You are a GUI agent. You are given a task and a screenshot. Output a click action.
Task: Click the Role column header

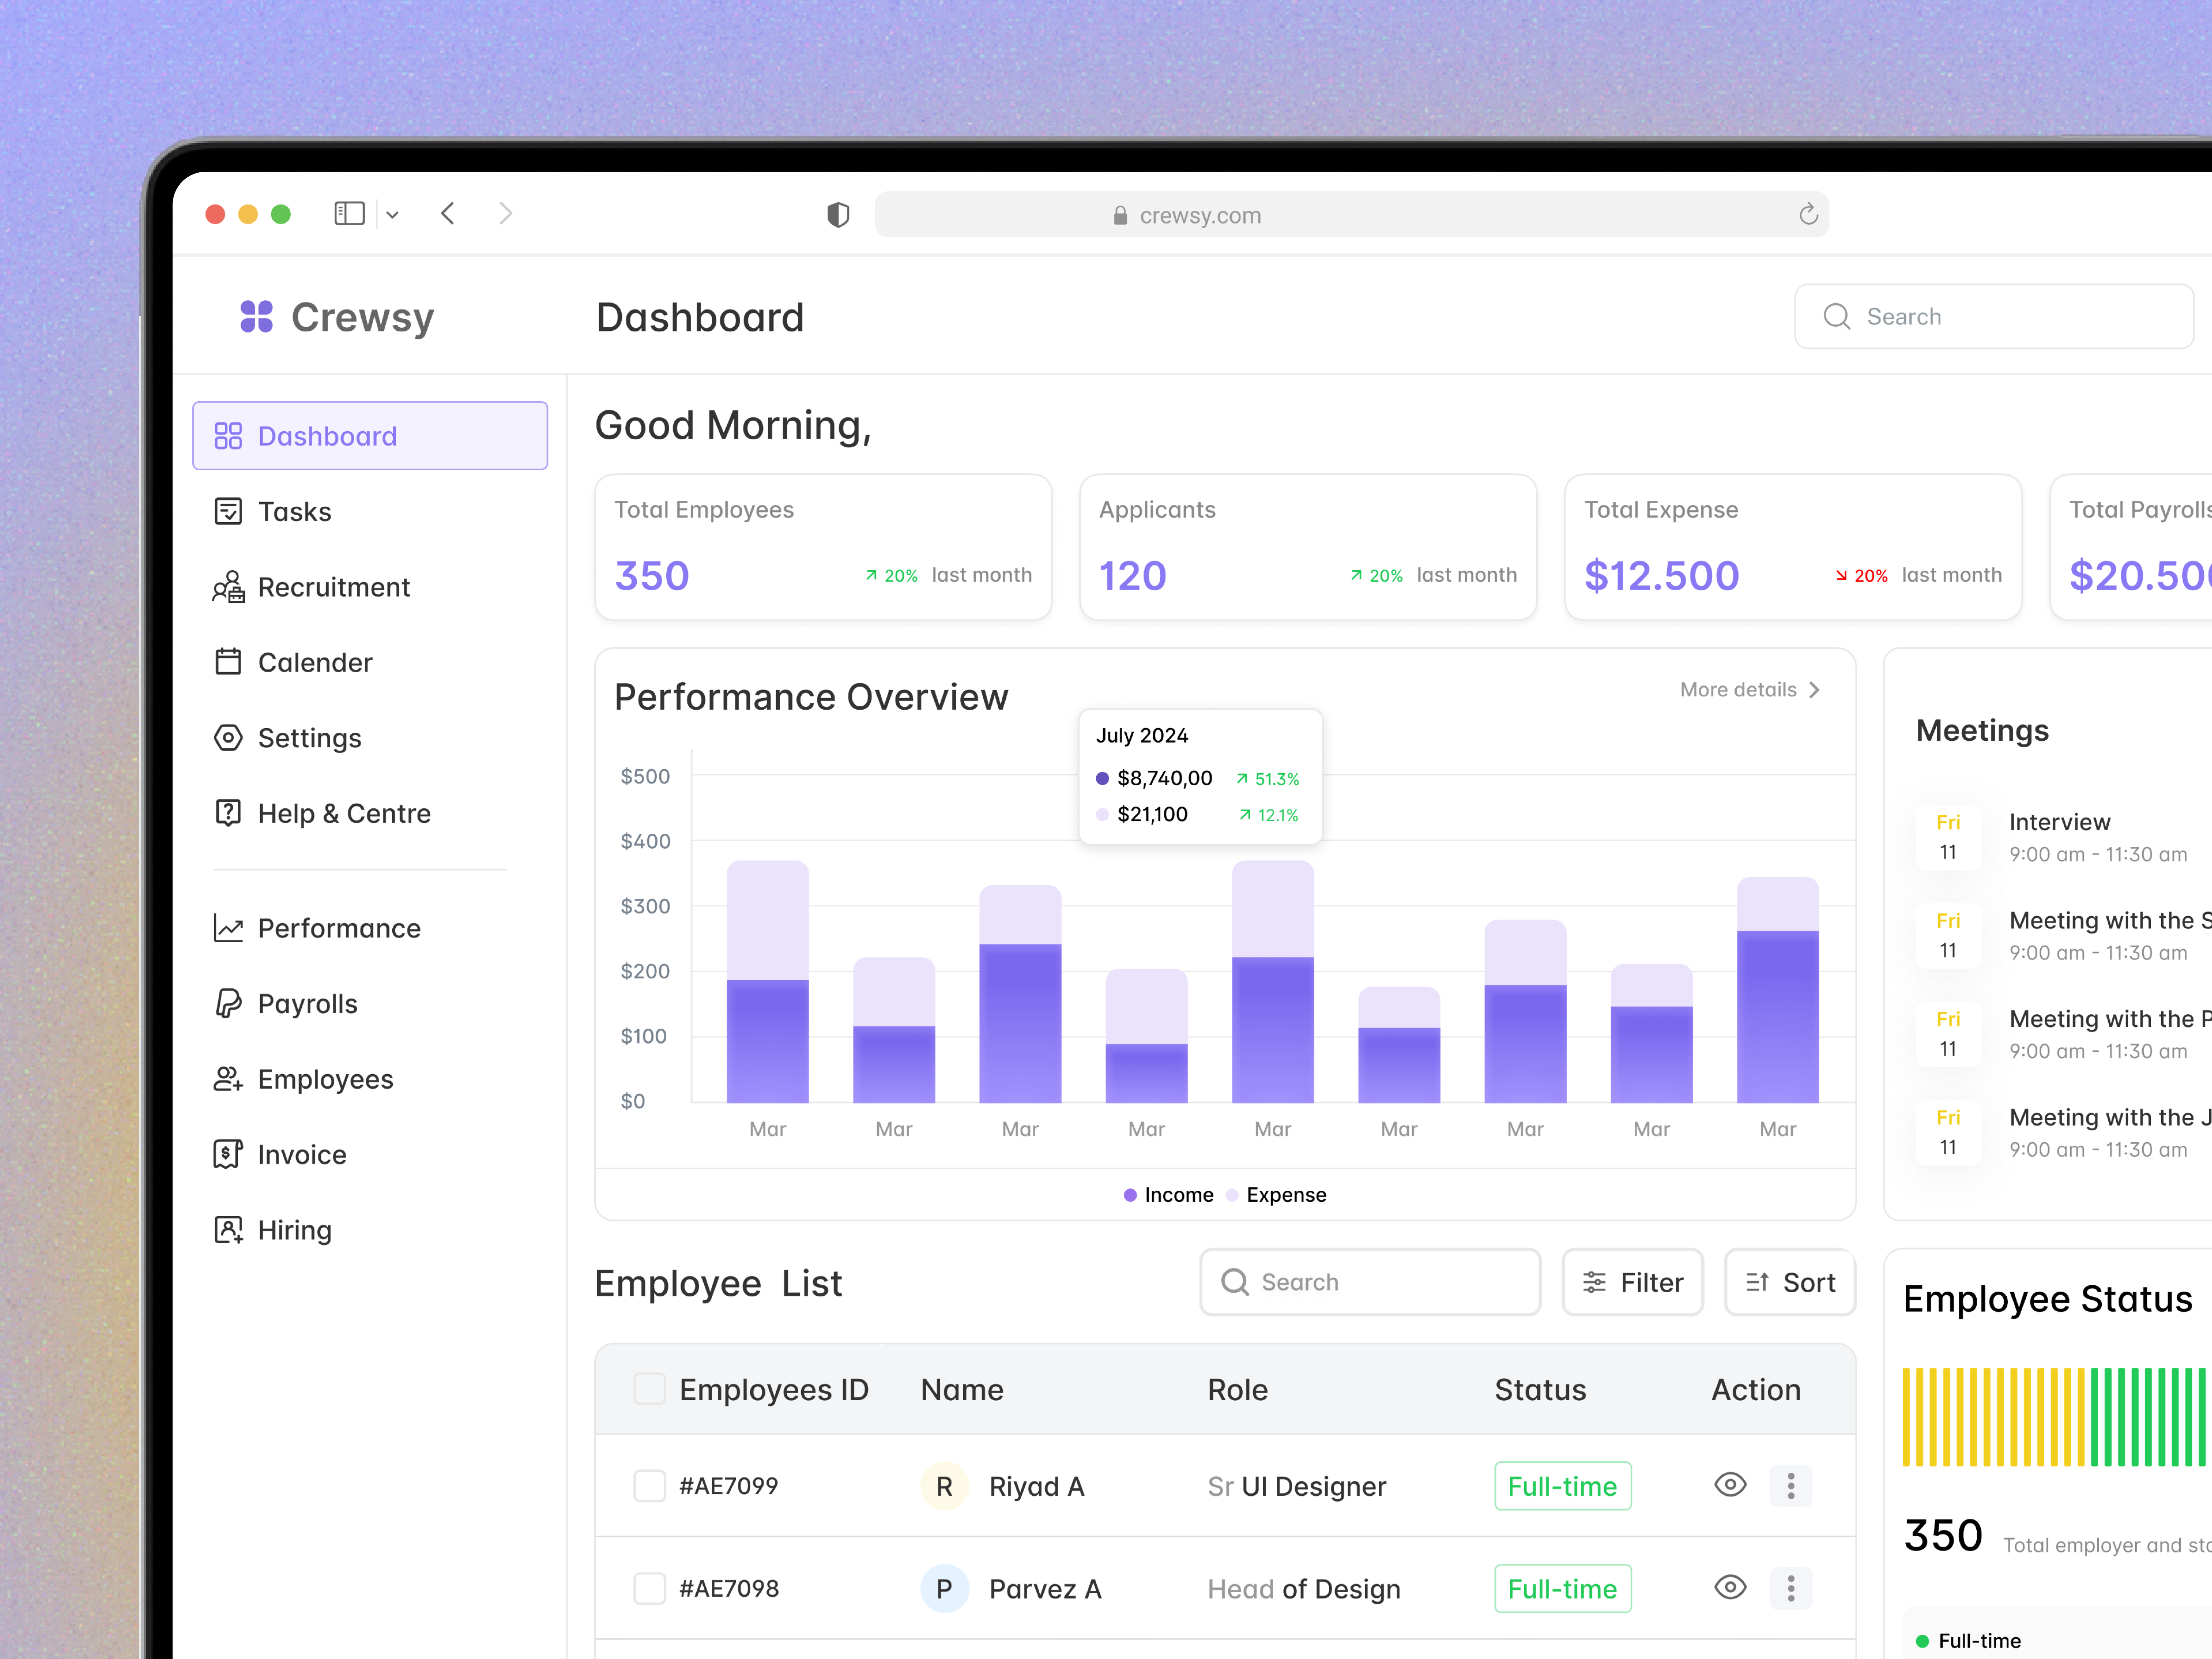click(x=1238, y=1390)
